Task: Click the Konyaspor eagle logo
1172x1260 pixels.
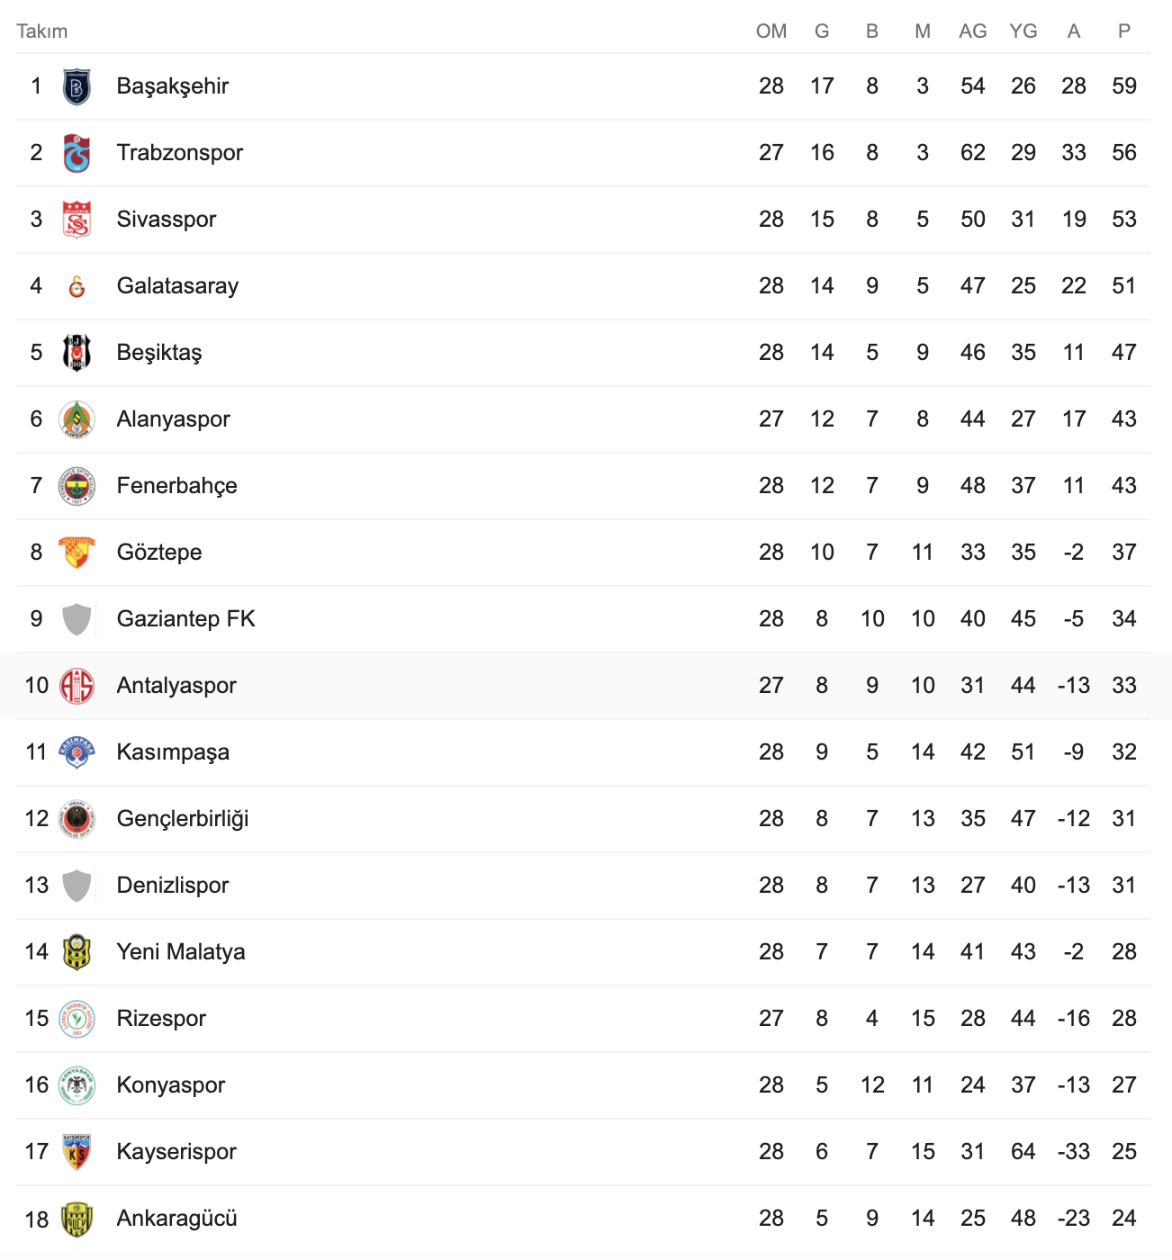Action: click(77, 1086)
